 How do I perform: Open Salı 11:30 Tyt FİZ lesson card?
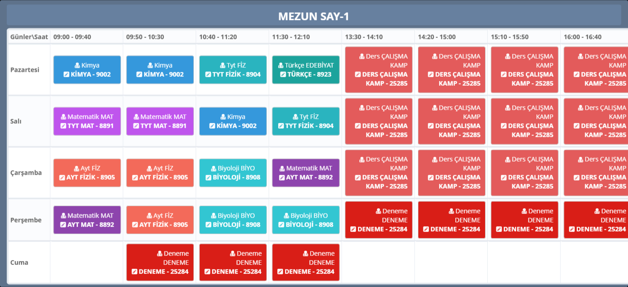(306, 121)
